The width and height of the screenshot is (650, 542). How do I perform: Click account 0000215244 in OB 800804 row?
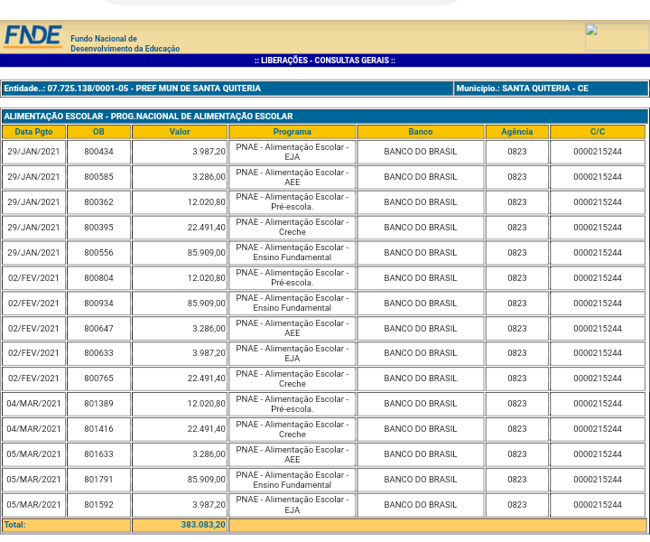[598, 278]
